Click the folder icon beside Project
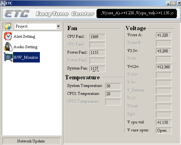Image resolution: width=181 pixels, height=145 pixels. [8, 26]
